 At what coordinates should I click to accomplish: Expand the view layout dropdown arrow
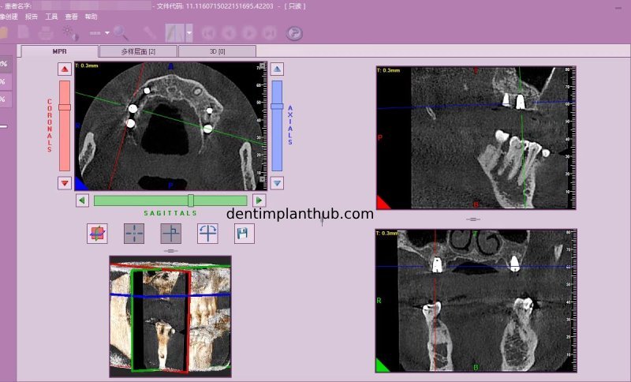(x=189, y=33)
